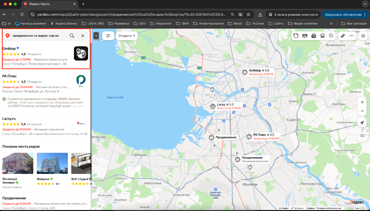Open the Веб-студия place photo

81,163
